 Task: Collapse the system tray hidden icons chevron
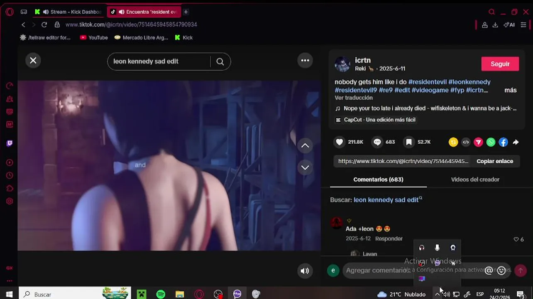[x=438, y=294]
